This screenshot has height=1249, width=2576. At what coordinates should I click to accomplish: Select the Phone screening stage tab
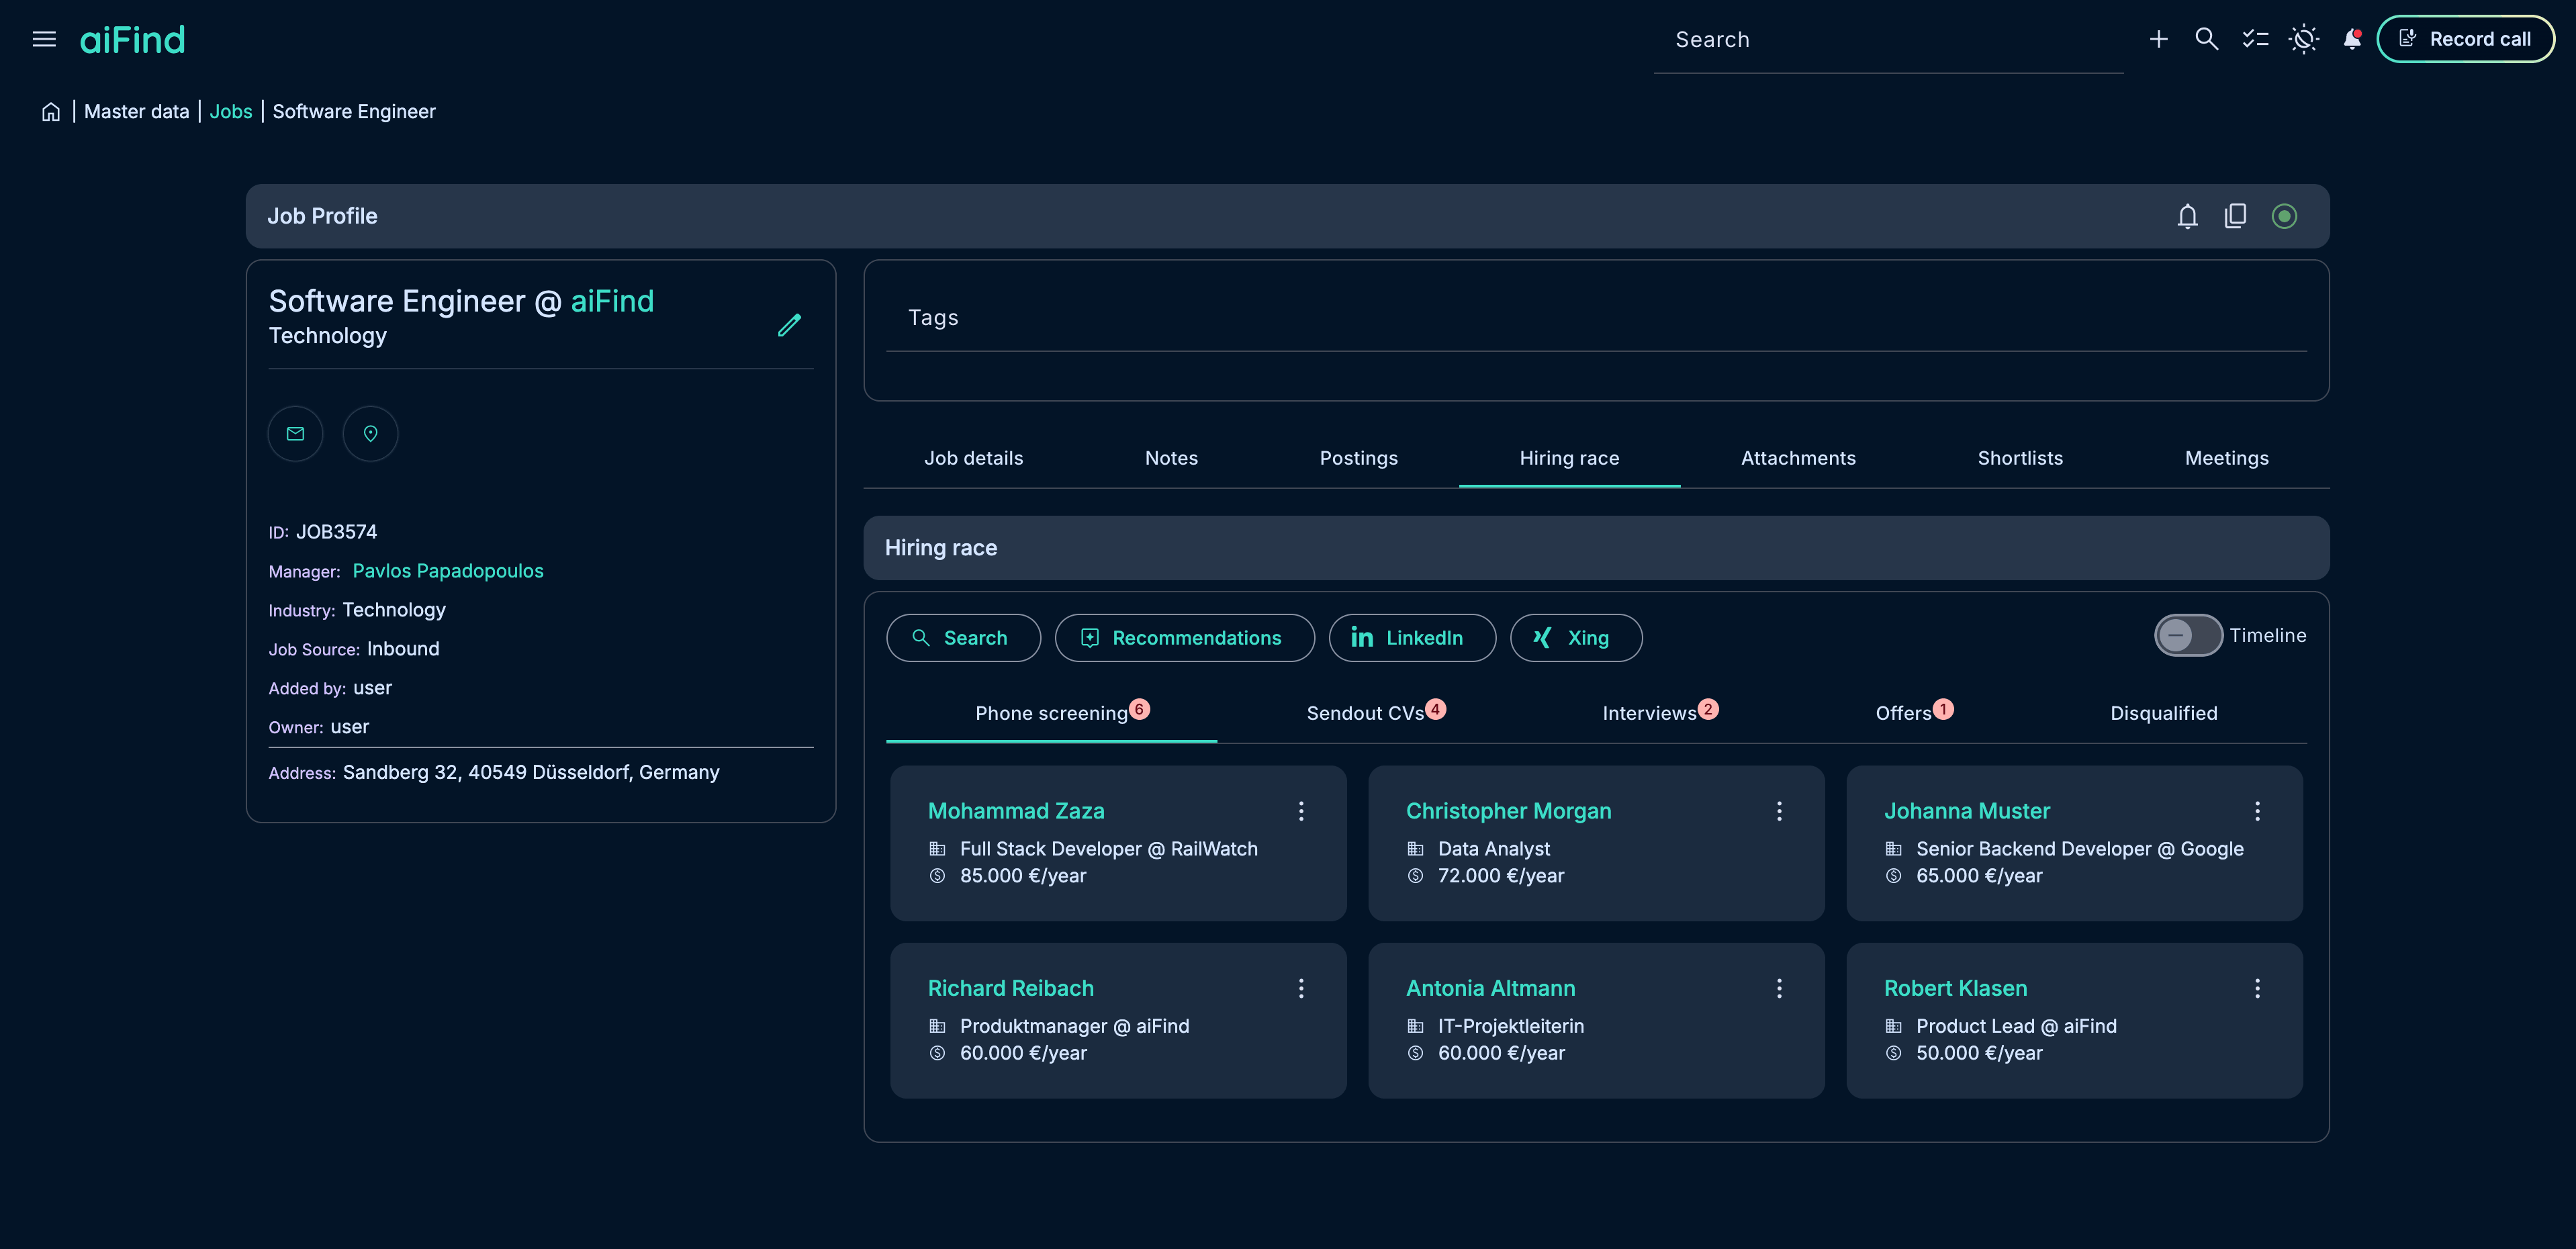click(x=1051, y=713)
